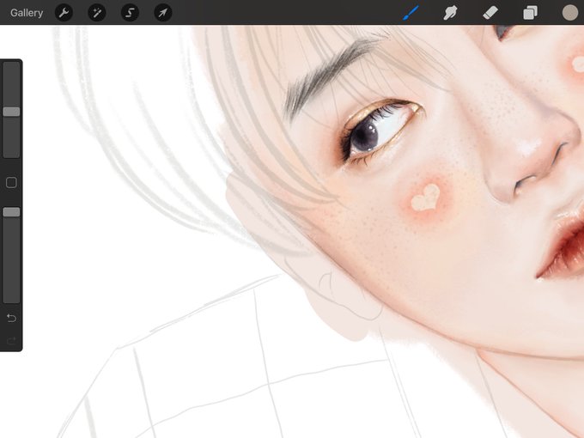Select the Smudge tool
Viewport: 584px width, 438px height.
click(450, 13)
